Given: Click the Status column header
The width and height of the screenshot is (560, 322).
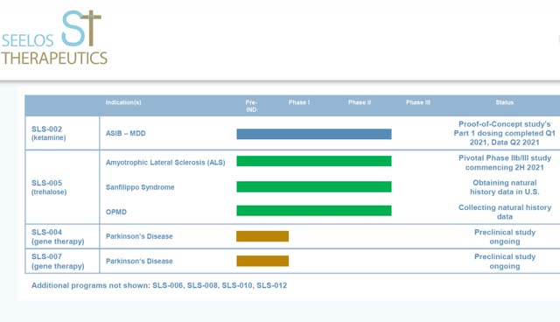Looking at the screenshot, I should pos(505,102).
